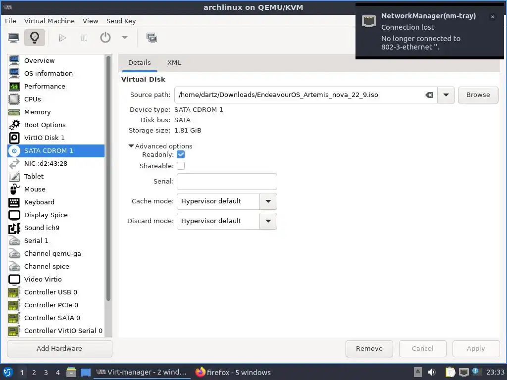507x380 pixels.
Task: Open the Send Key menu
Action: [x=121, y=21]
